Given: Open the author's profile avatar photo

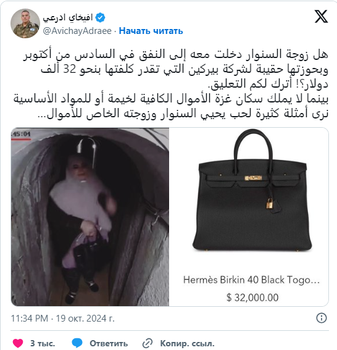Looking at the screenshot, I should [25, 23].
